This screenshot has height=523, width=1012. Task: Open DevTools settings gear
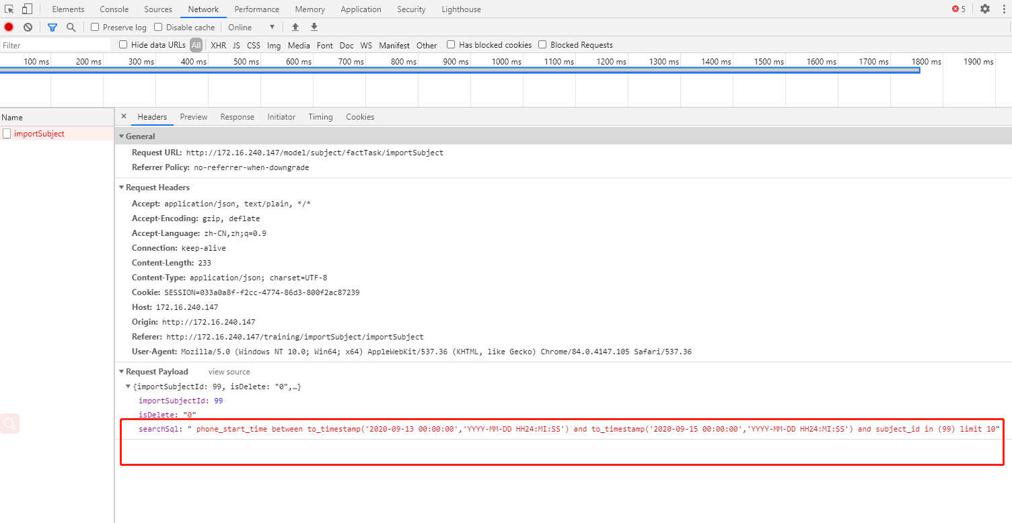(x=985, y=9)
